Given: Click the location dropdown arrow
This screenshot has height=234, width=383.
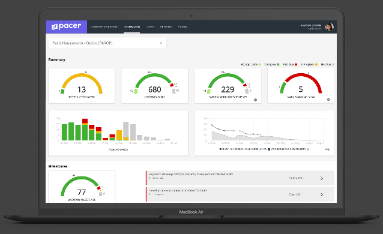Looking at the screenshot, I should pyautogui.click(x=161, y=43).
